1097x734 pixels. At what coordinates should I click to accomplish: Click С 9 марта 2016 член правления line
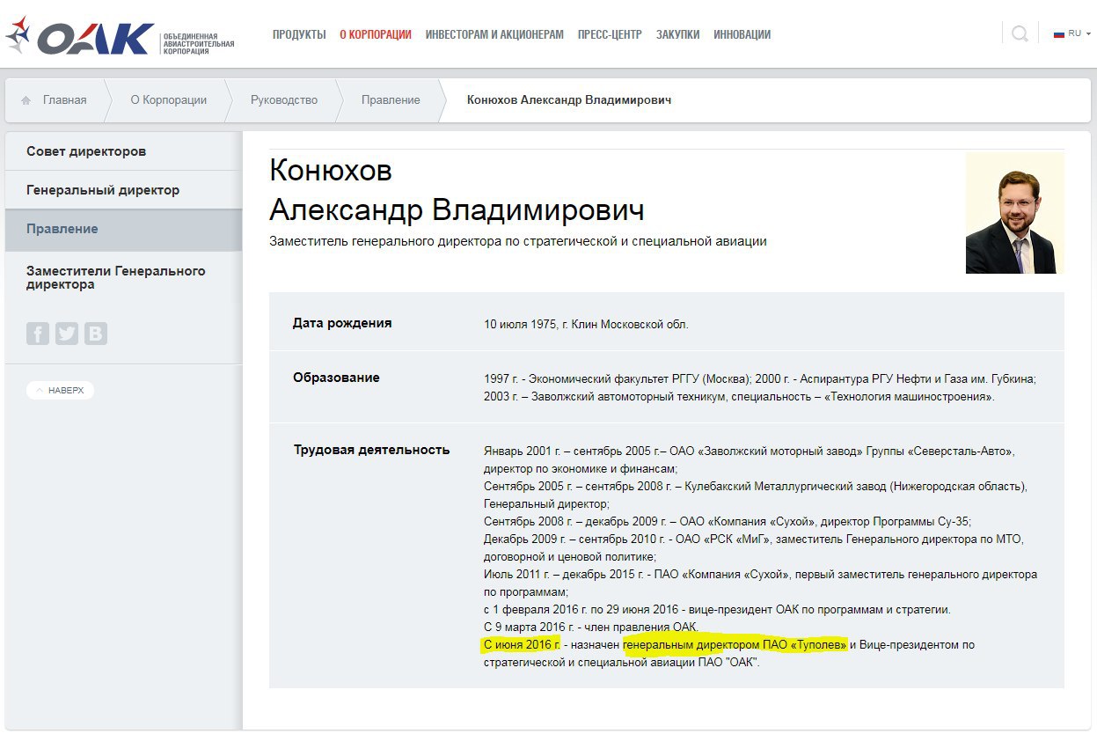click(590, 628)
